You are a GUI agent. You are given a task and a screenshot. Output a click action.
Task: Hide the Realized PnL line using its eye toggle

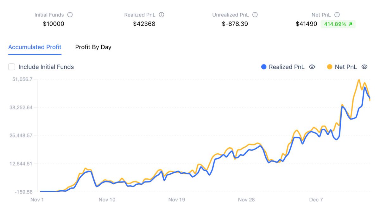(x=312, y=67)
